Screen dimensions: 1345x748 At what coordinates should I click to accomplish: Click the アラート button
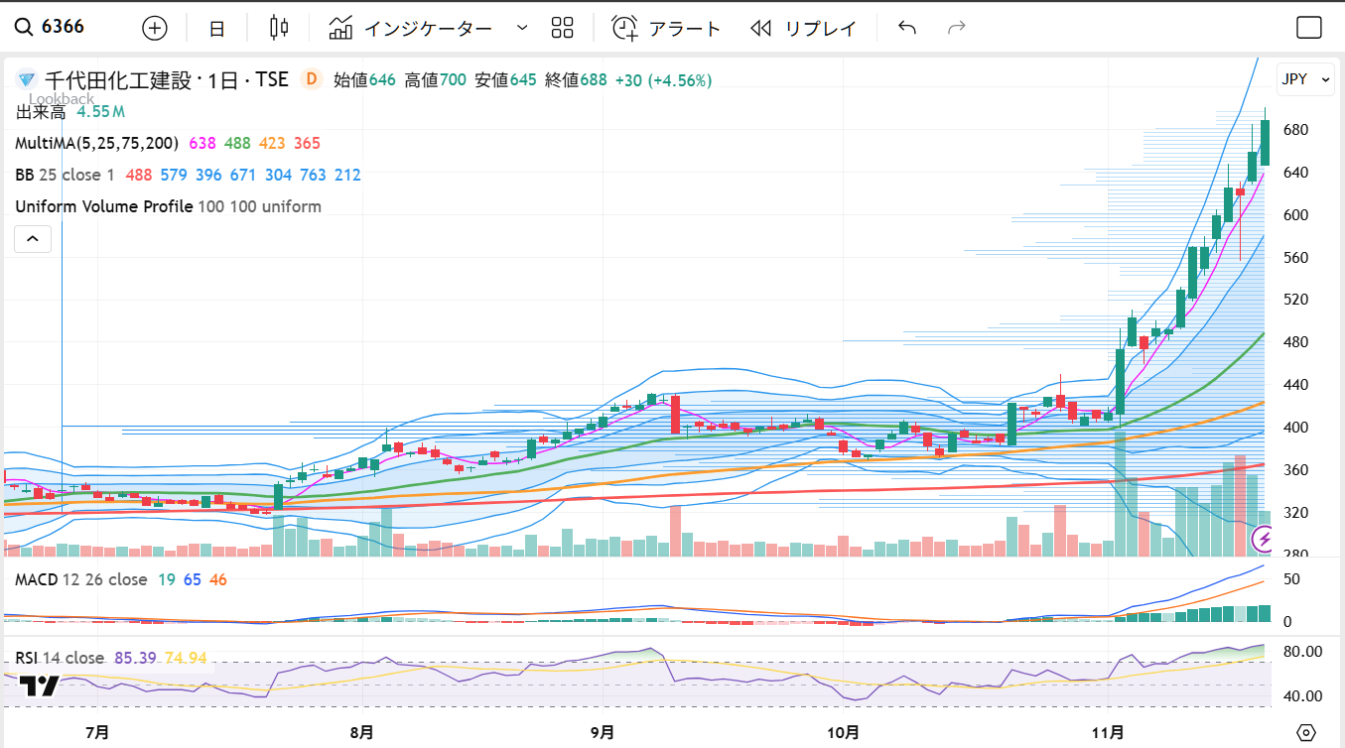coord(666,28)
